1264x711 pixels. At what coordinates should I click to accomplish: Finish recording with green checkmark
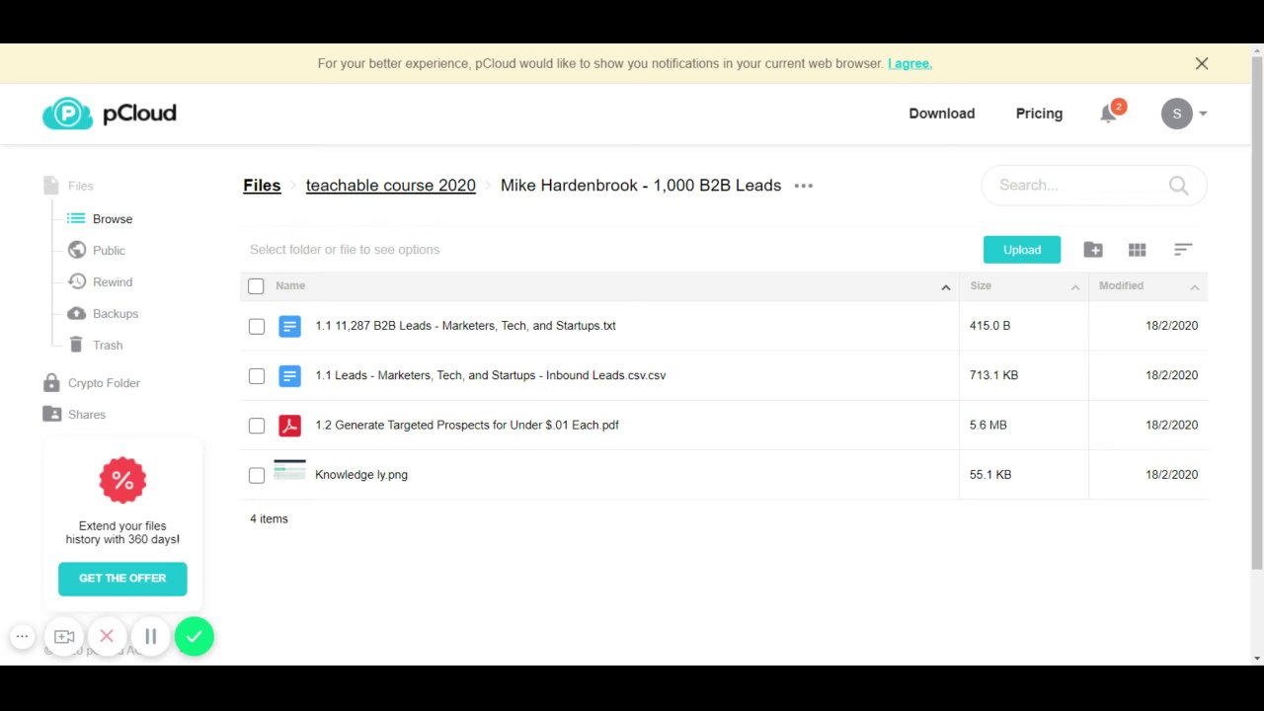[x=195, y=637]
